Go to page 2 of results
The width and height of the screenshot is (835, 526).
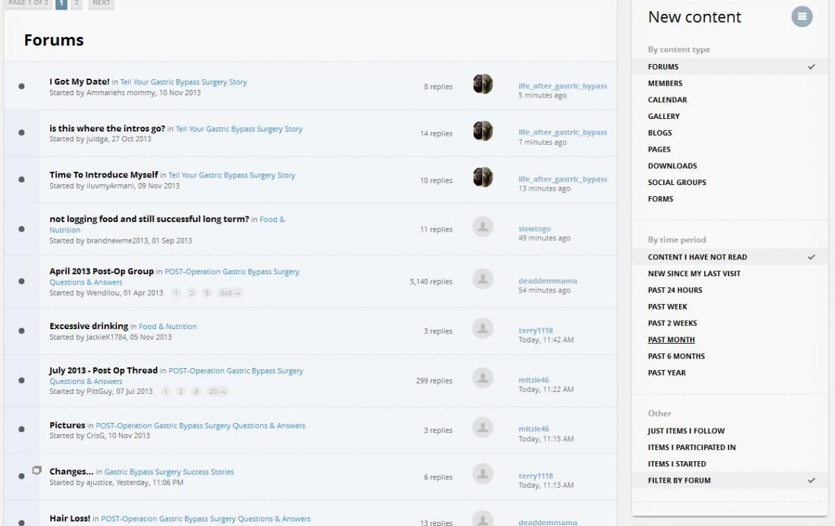77,3
